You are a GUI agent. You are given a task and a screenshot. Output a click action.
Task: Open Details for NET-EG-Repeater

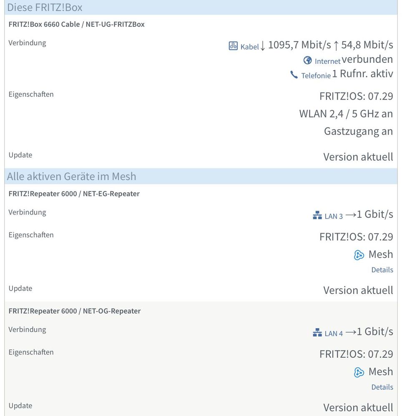[382, 270]
